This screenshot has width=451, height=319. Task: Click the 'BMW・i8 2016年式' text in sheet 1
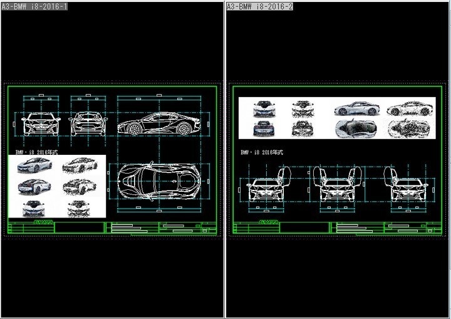36,152
